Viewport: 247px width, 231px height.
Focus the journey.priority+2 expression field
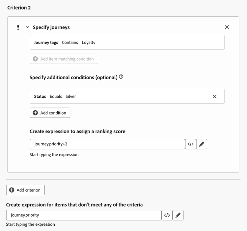[107, 144]
